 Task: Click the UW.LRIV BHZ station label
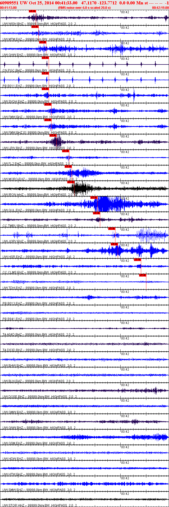(x=39, y=148)
